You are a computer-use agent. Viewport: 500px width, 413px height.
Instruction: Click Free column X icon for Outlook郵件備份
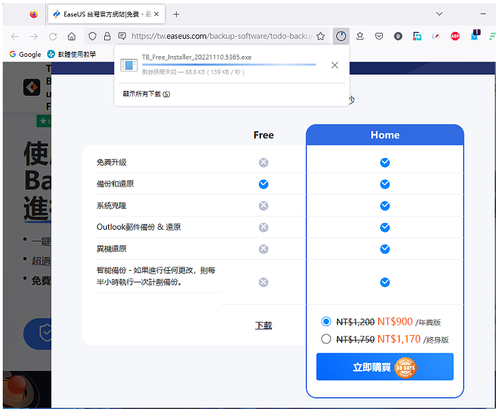pos(264,228)
